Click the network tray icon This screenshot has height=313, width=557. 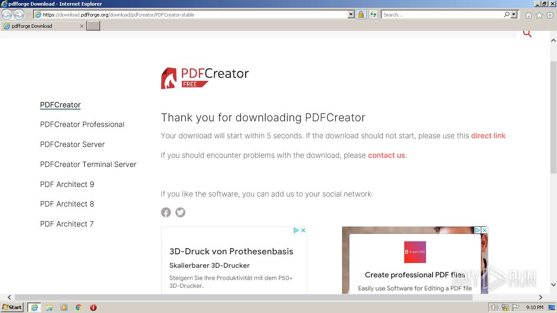point(505,307)
